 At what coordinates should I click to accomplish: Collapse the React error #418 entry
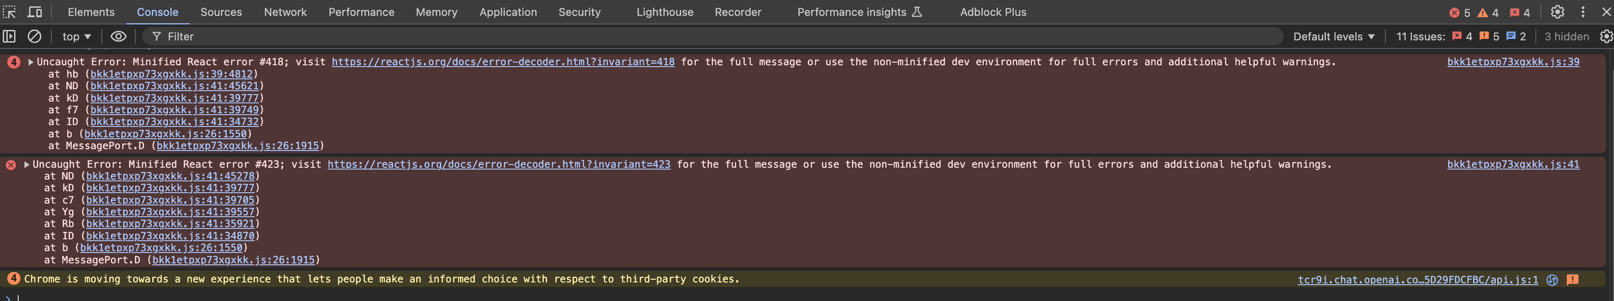31,62
